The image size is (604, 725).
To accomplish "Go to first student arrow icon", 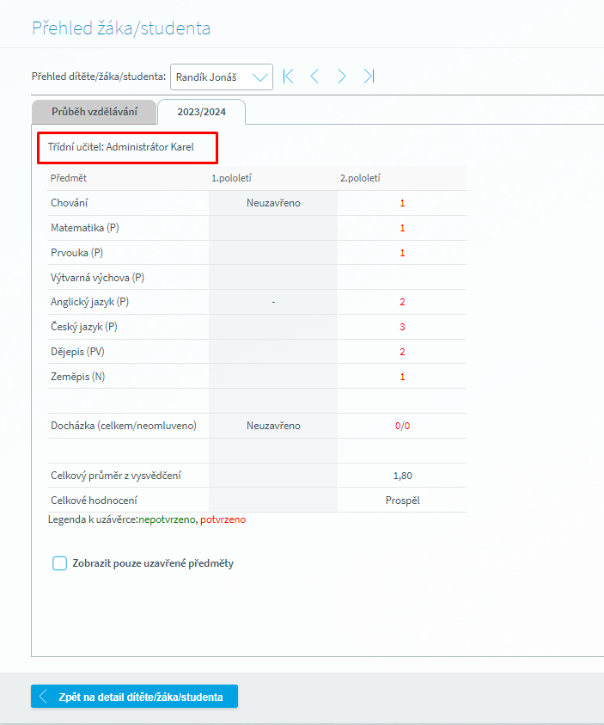I will coord(289,77).
